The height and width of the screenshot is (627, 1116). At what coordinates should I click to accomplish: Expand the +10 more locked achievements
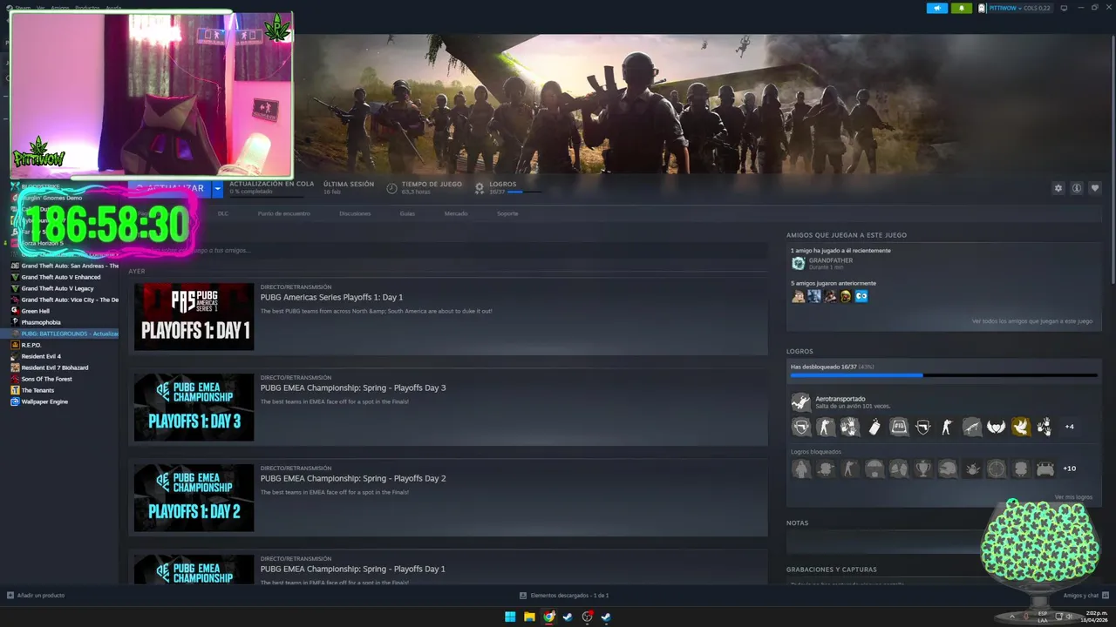pos(1070,469)
